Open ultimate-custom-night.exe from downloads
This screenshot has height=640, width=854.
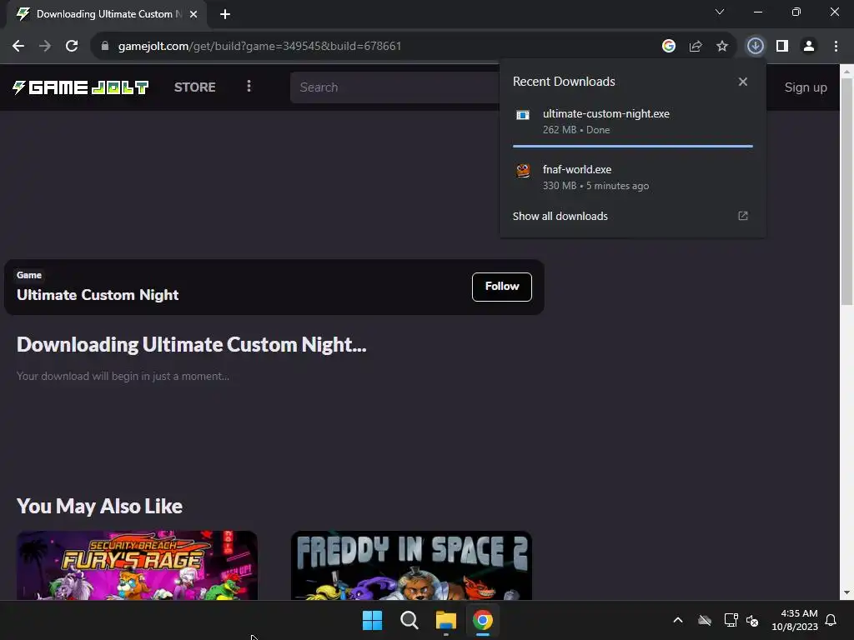[632, 122]
